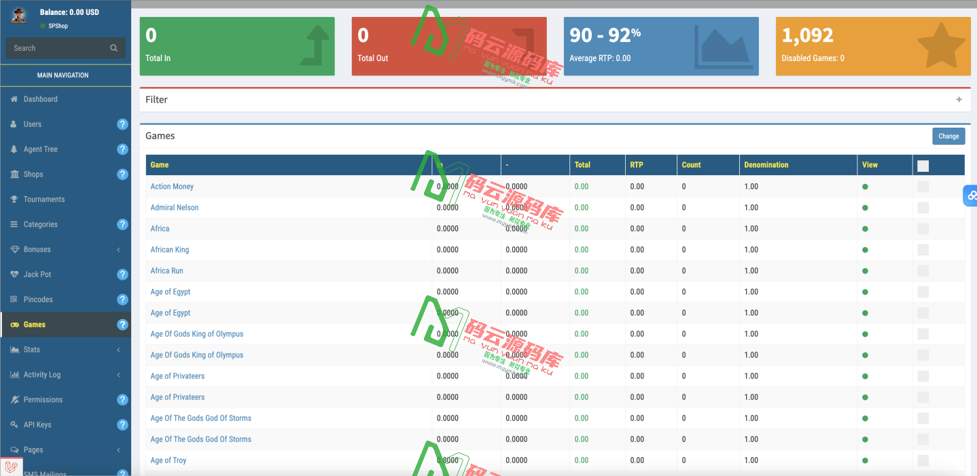Click into the sidebar Search field

coord(58,48)
